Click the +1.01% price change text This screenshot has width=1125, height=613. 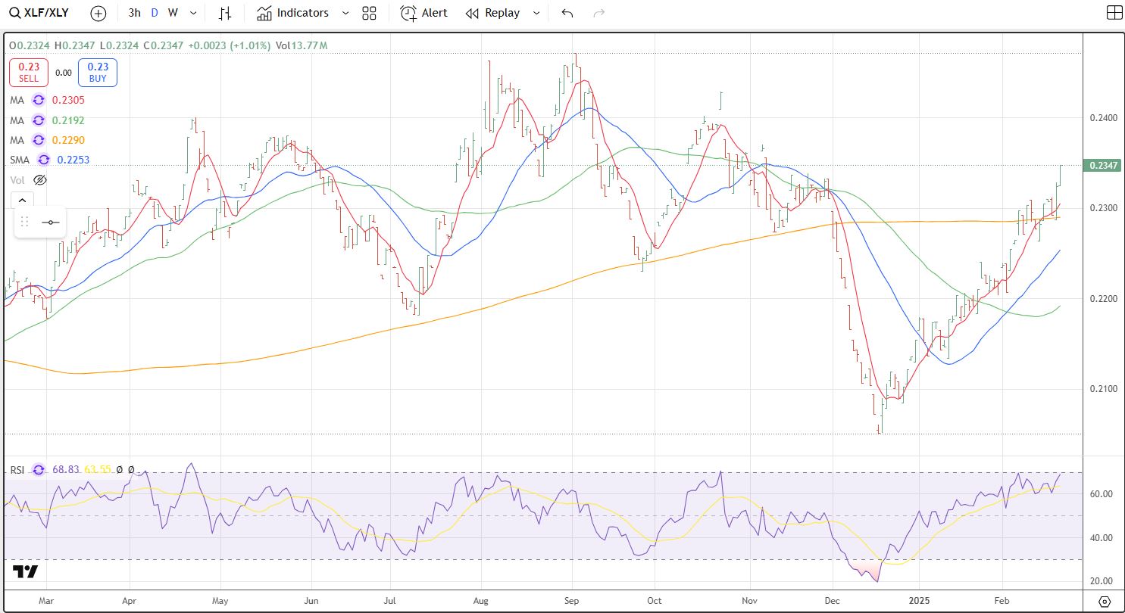click(x=249, y=45)
